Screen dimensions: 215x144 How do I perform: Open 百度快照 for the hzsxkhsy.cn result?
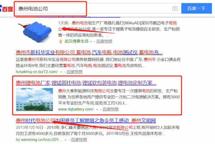[x=75, y=72]
